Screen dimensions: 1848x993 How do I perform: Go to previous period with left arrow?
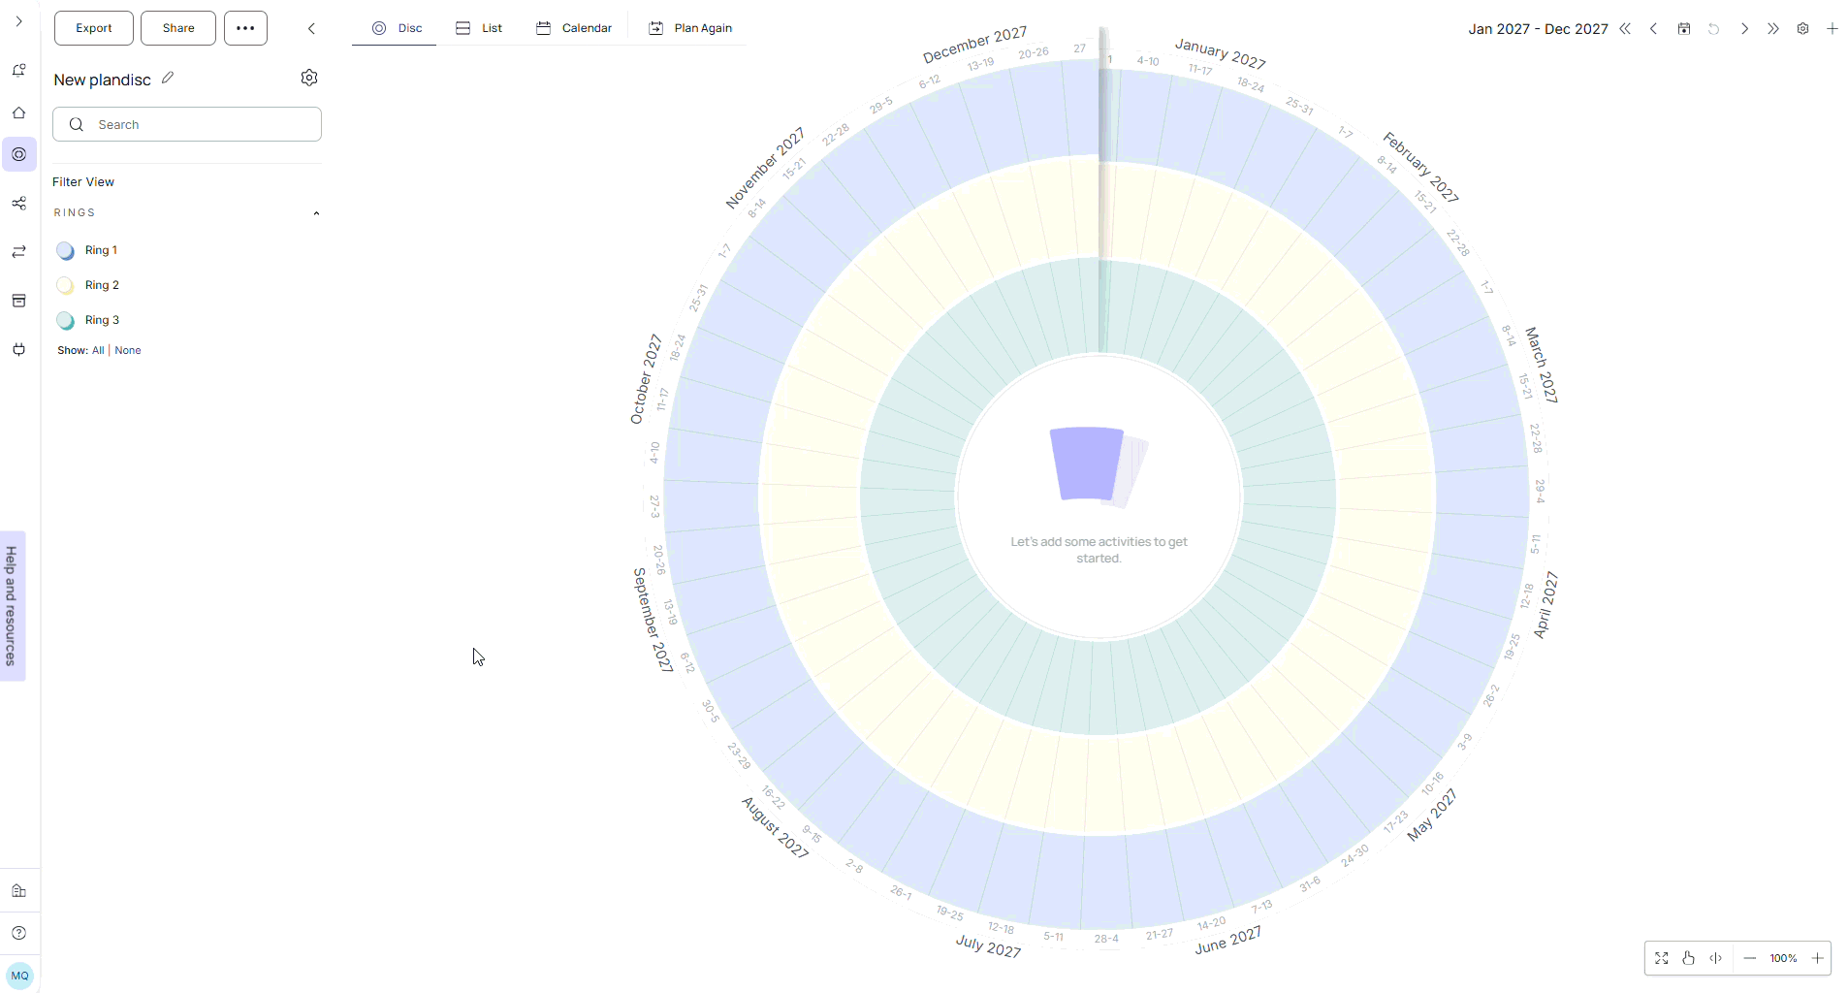pyautogui.click(x=1654, y=29)
